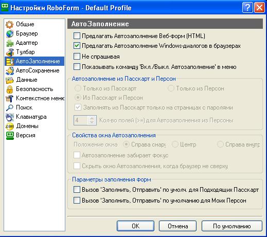Uncheck Автозаполнение Windows-диалогов в браузерах
Viewport: 267px width, 237px height.
pos(77,46)
